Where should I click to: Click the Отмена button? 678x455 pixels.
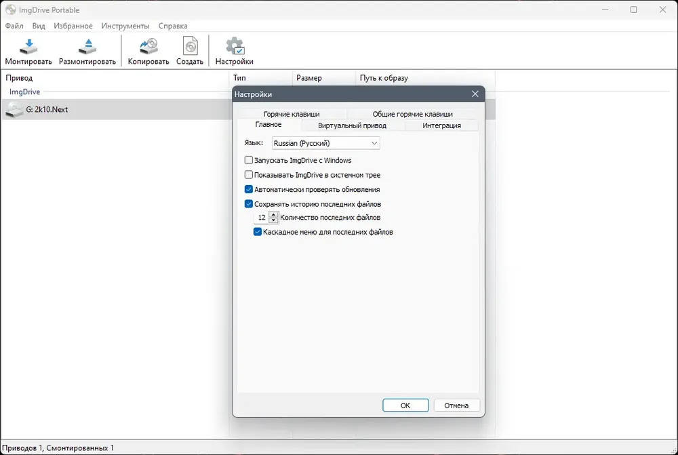pyautogui.click(x=456, y=405)
